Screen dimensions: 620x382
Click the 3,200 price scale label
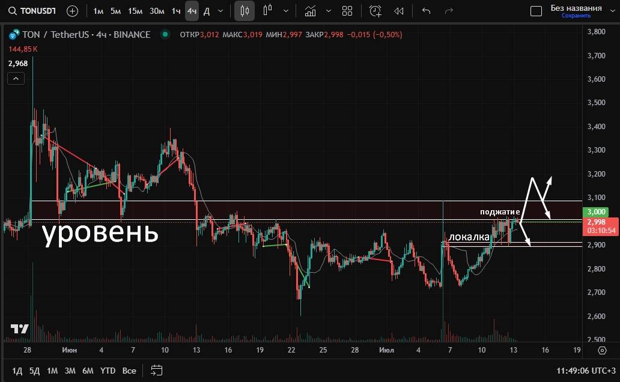click(597, 174)
